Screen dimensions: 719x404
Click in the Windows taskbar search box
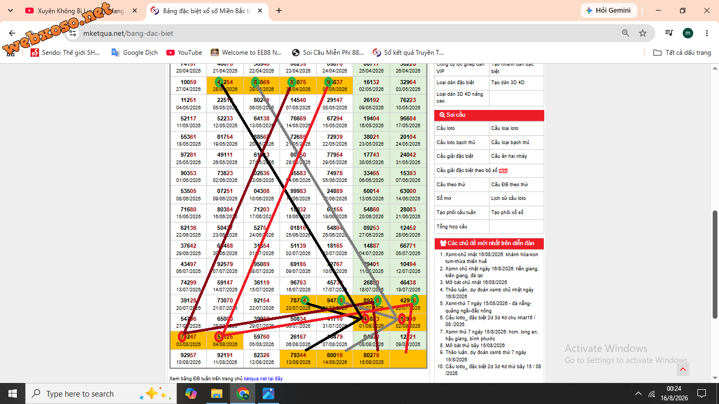100,393
